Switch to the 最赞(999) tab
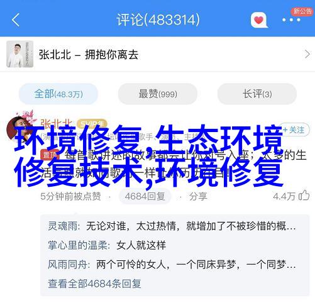The image size is (315, 305). click(x=158, y=94)
